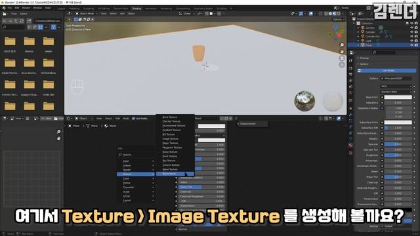
Task: Switch to material preview shading icon
Action: [334, 13]
